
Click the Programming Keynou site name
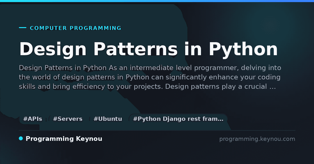point(64,139)
